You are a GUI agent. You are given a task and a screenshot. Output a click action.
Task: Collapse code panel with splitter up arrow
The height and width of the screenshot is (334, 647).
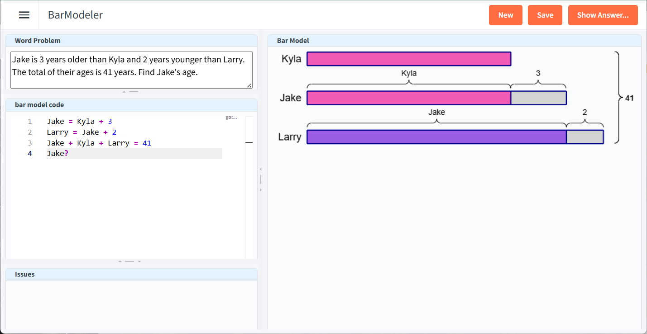(120, 261)
